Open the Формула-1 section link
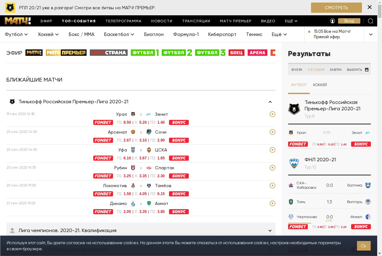 click(186, 34)
